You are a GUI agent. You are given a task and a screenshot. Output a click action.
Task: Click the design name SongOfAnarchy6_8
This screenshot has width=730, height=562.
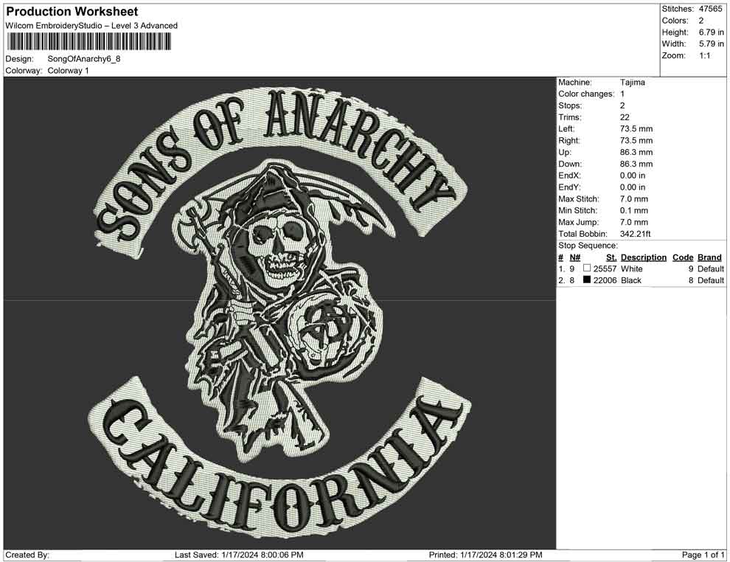(x=83, y=60)
